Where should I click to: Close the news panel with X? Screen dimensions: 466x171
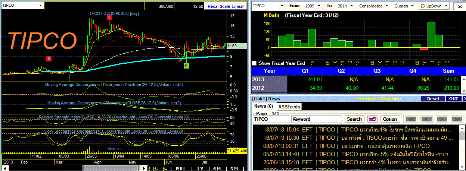coord(464,99)
